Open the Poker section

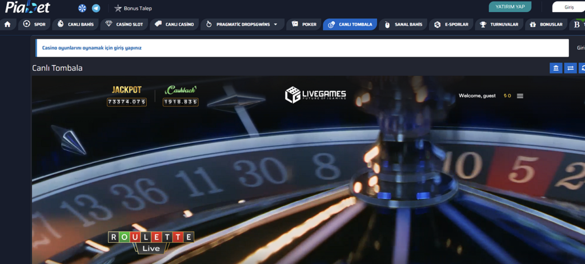(x=303, y=25)
